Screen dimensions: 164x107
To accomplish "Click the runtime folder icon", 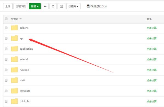I will (x=14, y=70).
